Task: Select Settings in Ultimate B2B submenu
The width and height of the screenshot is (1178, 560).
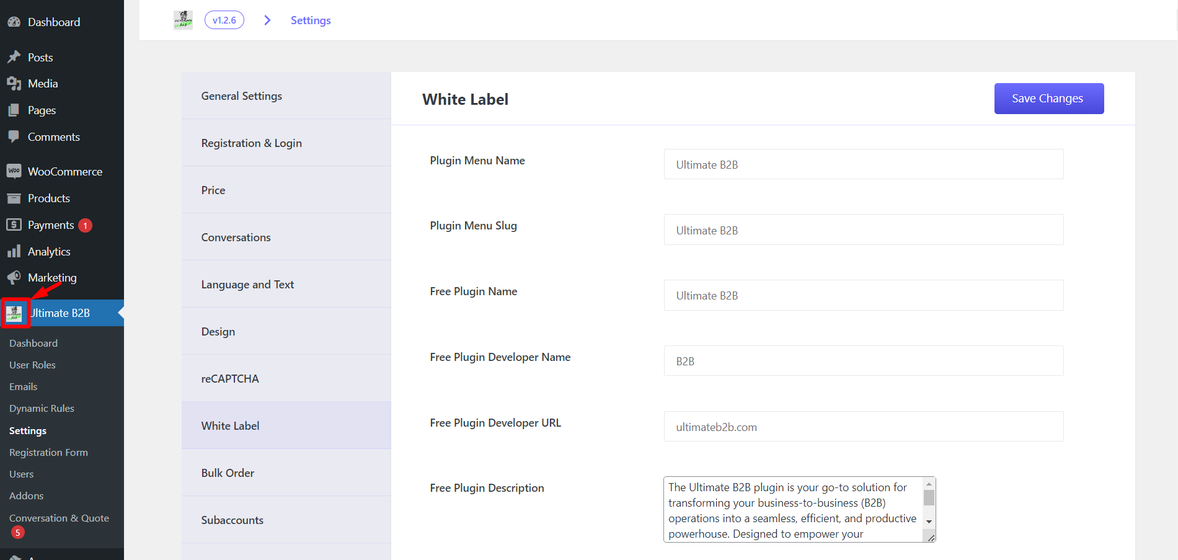Action: (x=28, y=430)
